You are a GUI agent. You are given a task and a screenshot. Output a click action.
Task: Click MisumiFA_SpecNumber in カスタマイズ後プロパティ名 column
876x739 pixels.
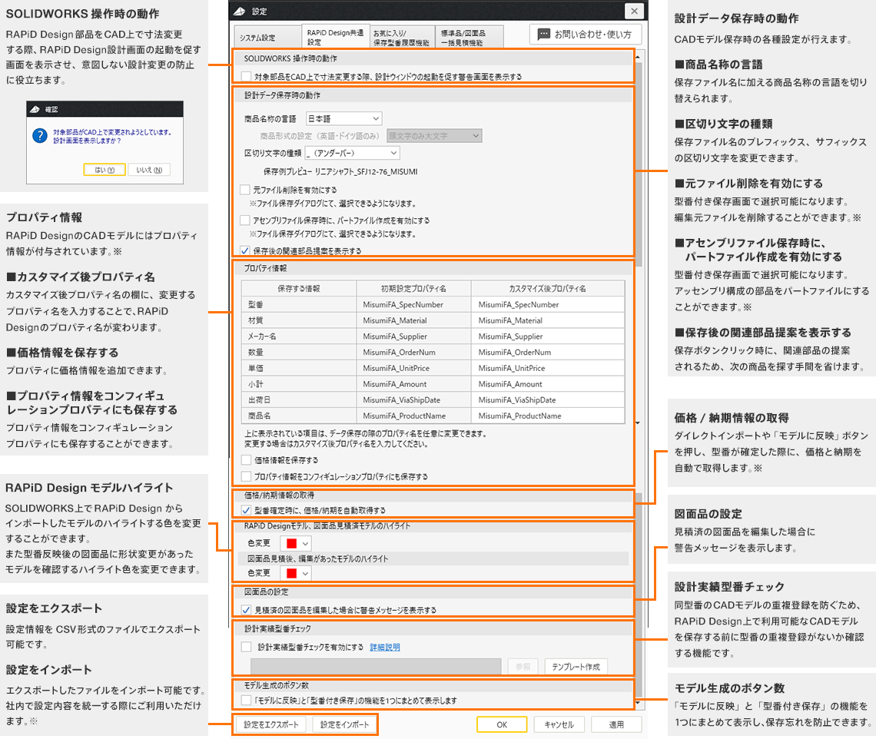519,305
